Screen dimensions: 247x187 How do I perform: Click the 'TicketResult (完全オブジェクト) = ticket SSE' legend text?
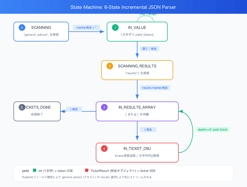pyautogui.click(x=123, y=171)
